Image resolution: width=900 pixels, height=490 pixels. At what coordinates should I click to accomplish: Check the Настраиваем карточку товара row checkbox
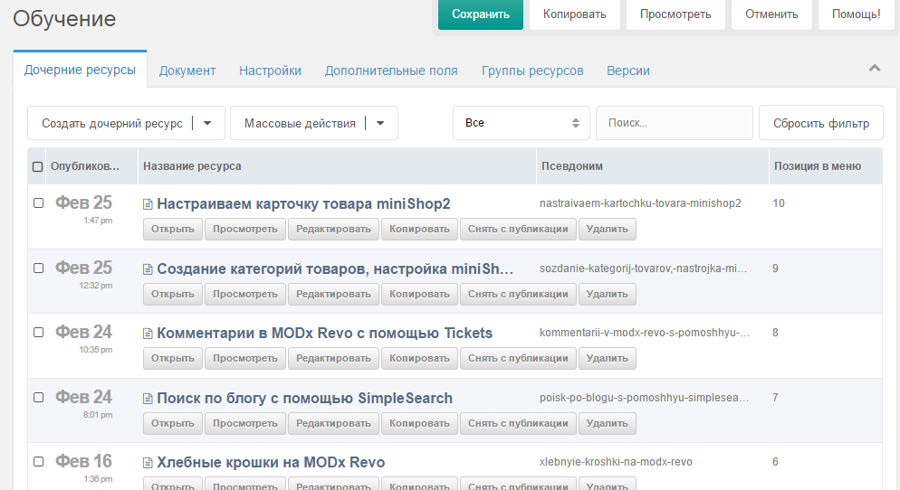pos(38,203)
